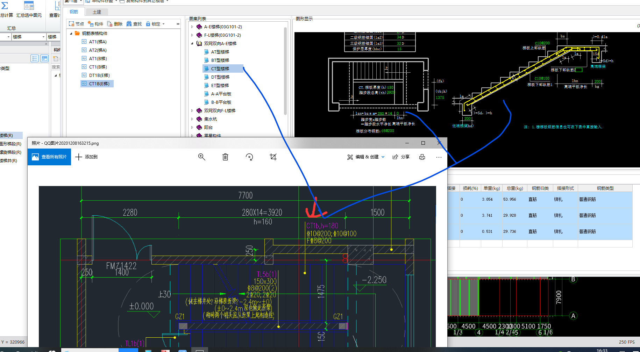Viewport: 640px width, 352px height.
Task: Select AT2(梯A) in component tree
Action: pyautogui.click(x=98, y=50)
